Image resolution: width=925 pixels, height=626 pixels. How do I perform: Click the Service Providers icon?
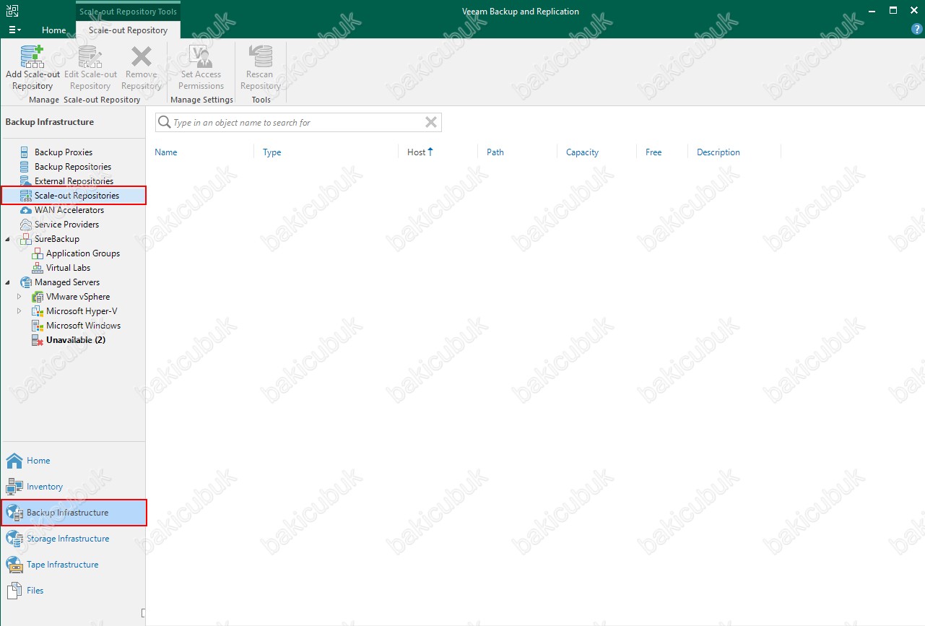pyautogui.click(x=25, y=225)
